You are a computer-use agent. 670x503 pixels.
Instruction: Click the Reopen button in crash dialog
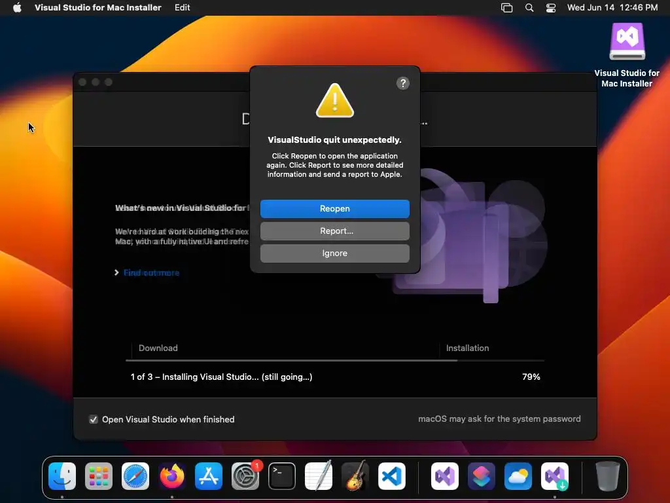click(334, 209)
